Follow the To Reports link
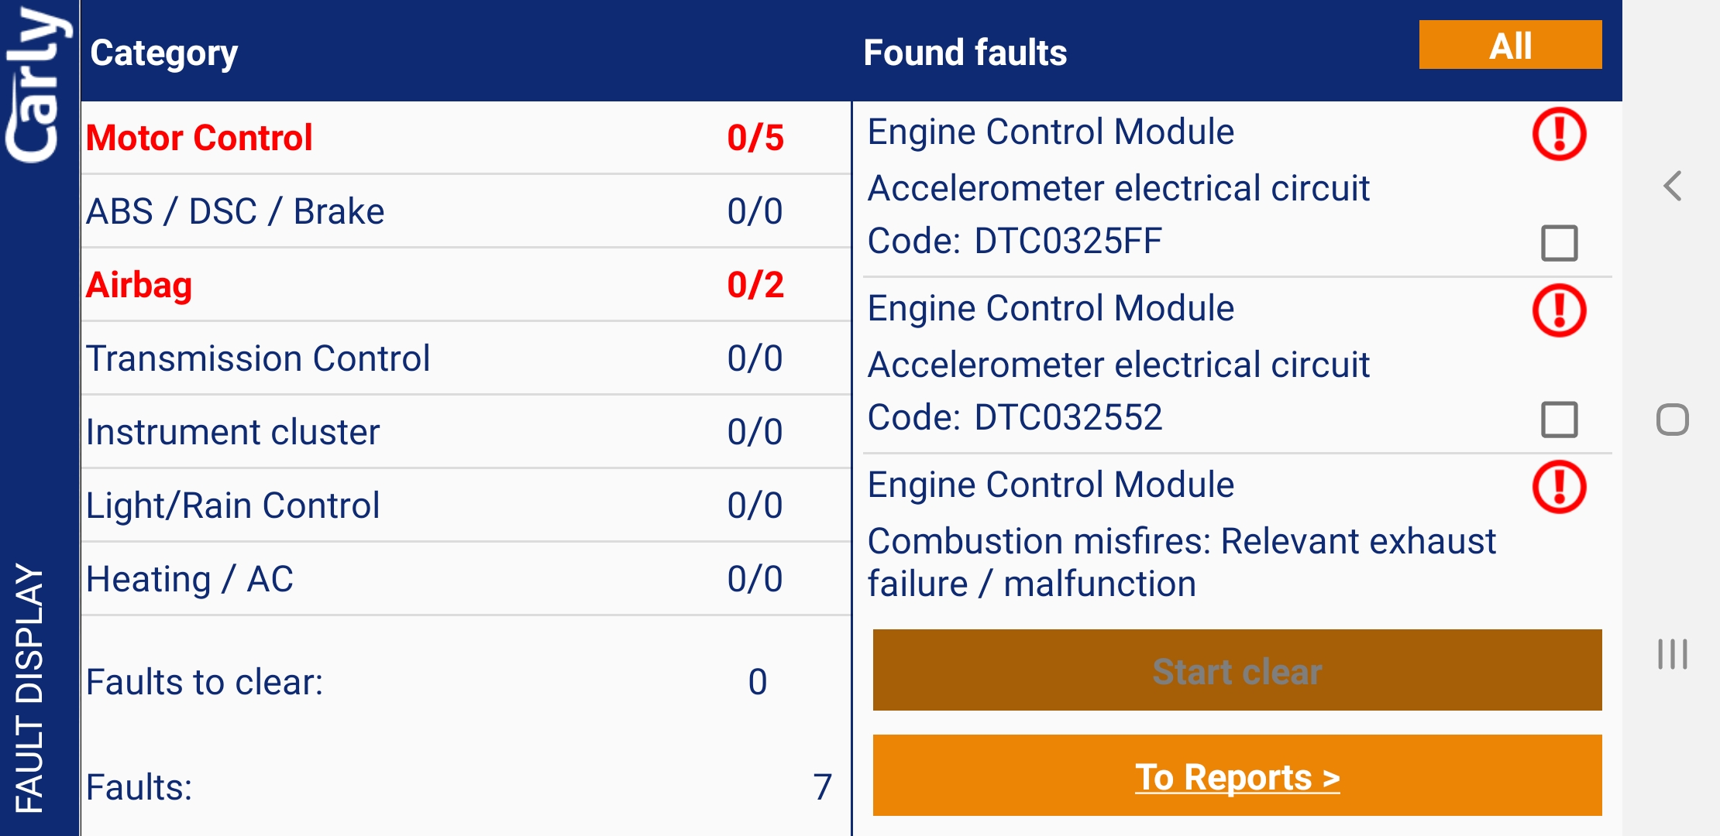Screen dimensions: 1720x836 point(1237,777)
